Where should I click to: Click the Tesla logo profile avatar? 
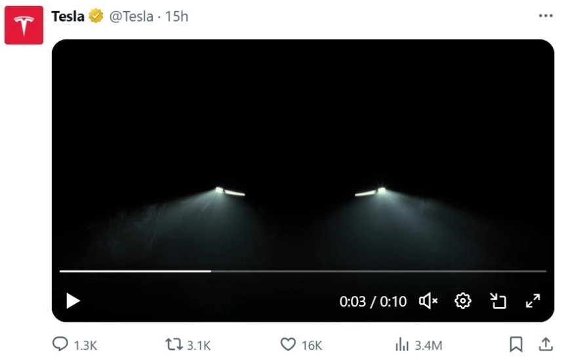(x=24, y=26)
